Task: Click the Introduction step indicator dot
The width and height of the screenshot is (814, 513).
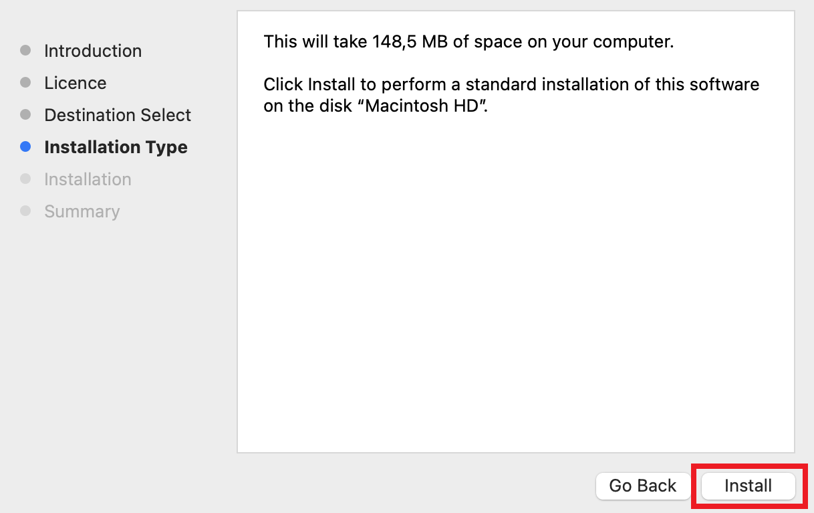Action: (x=26, y=50)
